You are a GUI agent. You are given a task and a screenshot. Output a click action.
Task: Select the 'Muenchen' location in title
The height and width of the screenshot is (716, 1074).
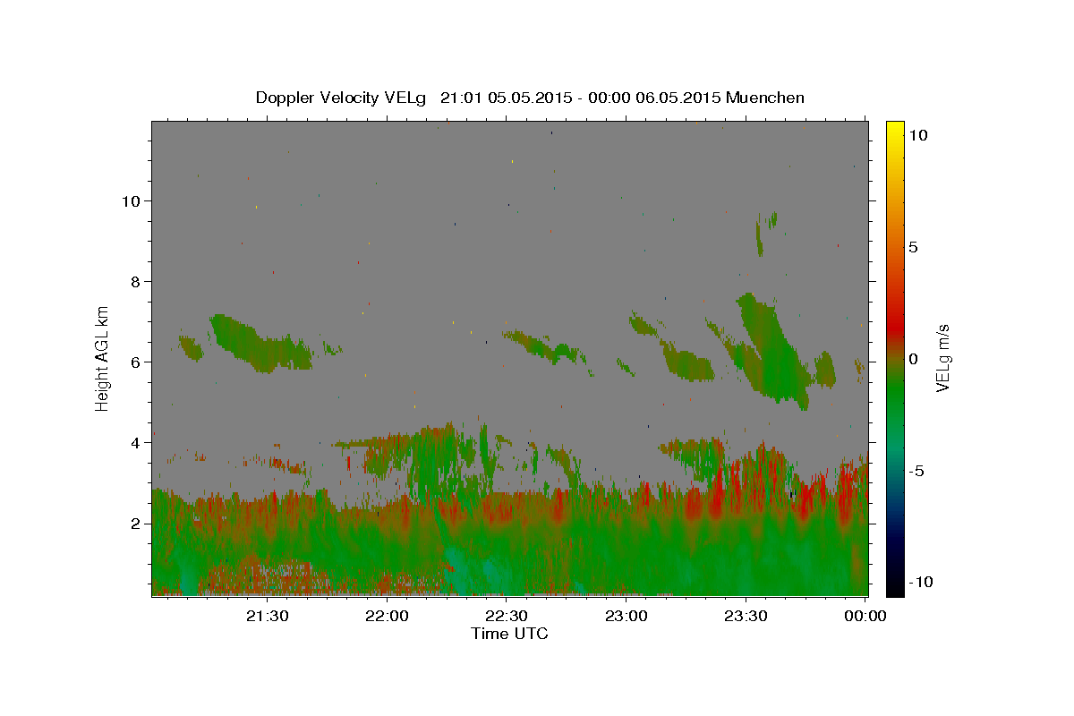point(765,98)
